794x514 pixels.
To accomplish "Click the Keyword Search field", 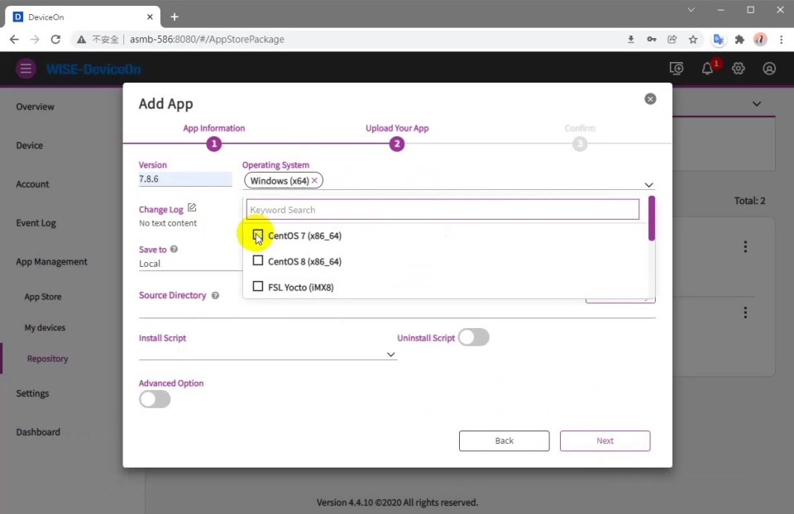I will click(x=442, y=209).
